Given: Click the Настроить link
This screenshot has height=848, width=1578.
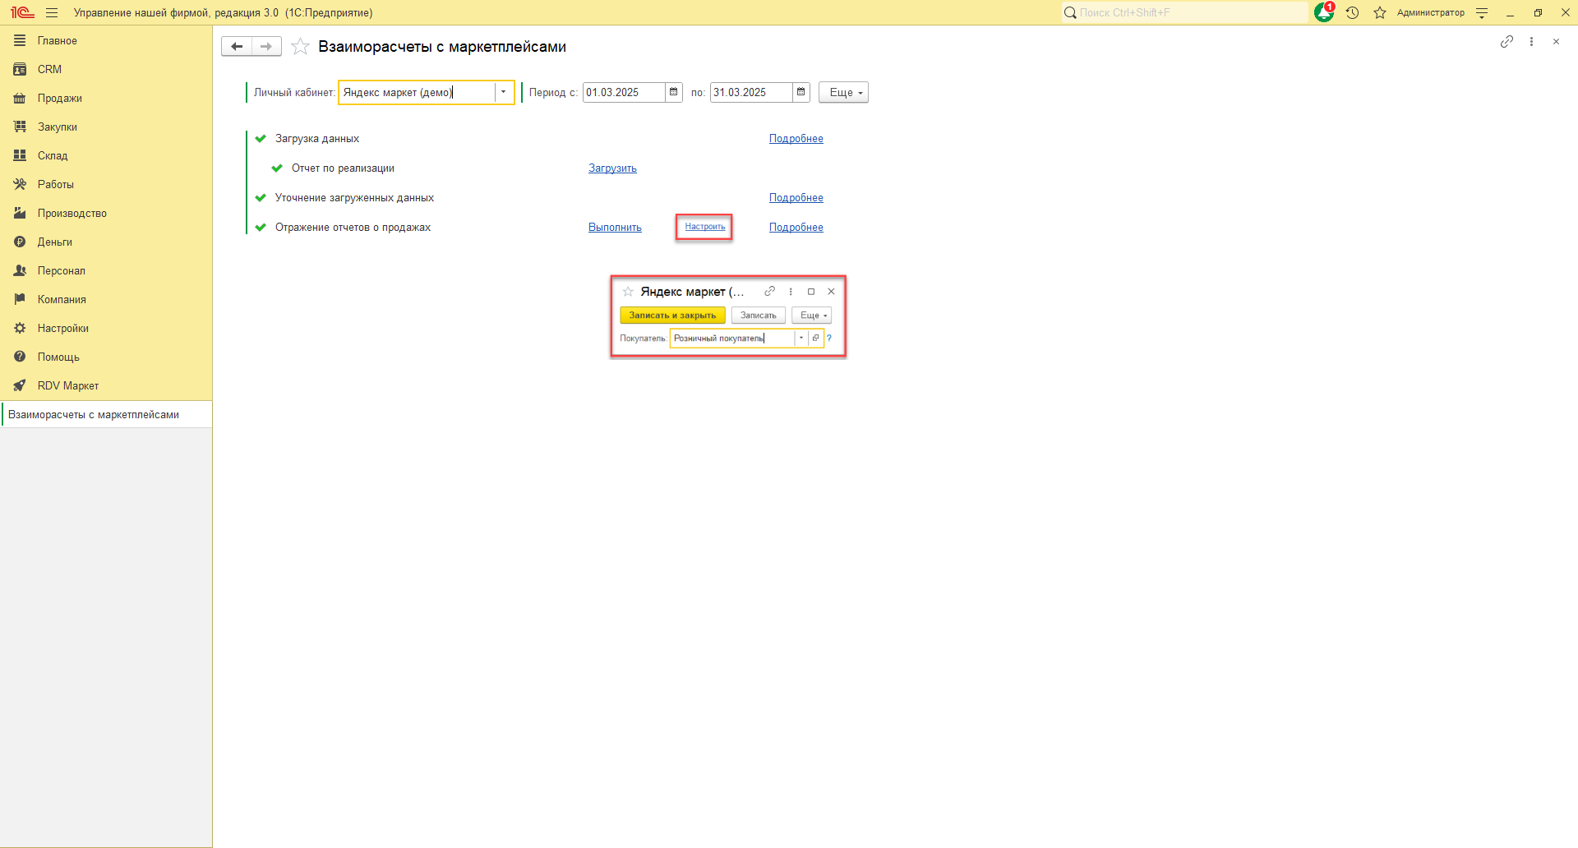Looking at the screenshot, I should pos(704,227).
